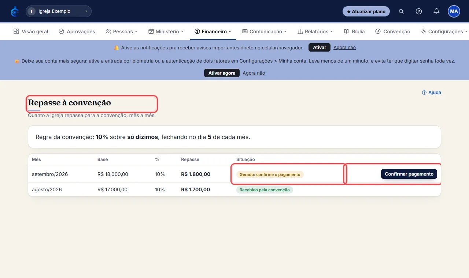Click the Configurações gear icon

[424, 31]
